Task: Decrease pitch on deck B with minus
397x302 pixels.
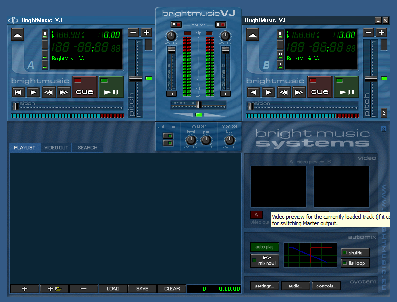Action: coord(369,32)
